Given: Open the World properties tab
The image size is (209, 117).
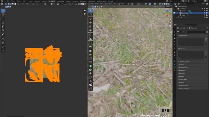Looking at the screenshot, I should pos(174,45).
